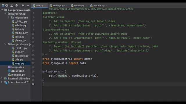
Task: Click Python file icon beside manage.py
Action: 9,75
